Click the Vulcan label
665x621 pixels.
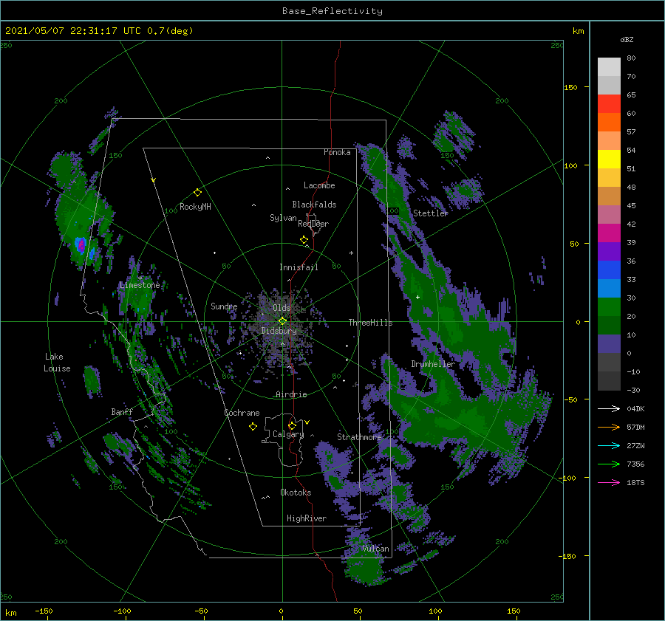point(375,549)
